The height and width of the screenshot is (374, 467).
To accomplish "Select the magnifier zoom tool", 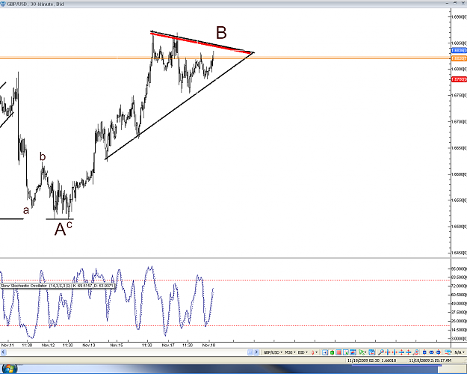I will point(381,352).
